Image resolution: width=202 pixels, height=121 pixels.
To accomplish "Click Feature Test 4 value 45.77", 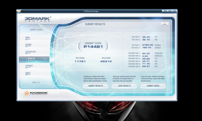I will [x=146, y=61].
